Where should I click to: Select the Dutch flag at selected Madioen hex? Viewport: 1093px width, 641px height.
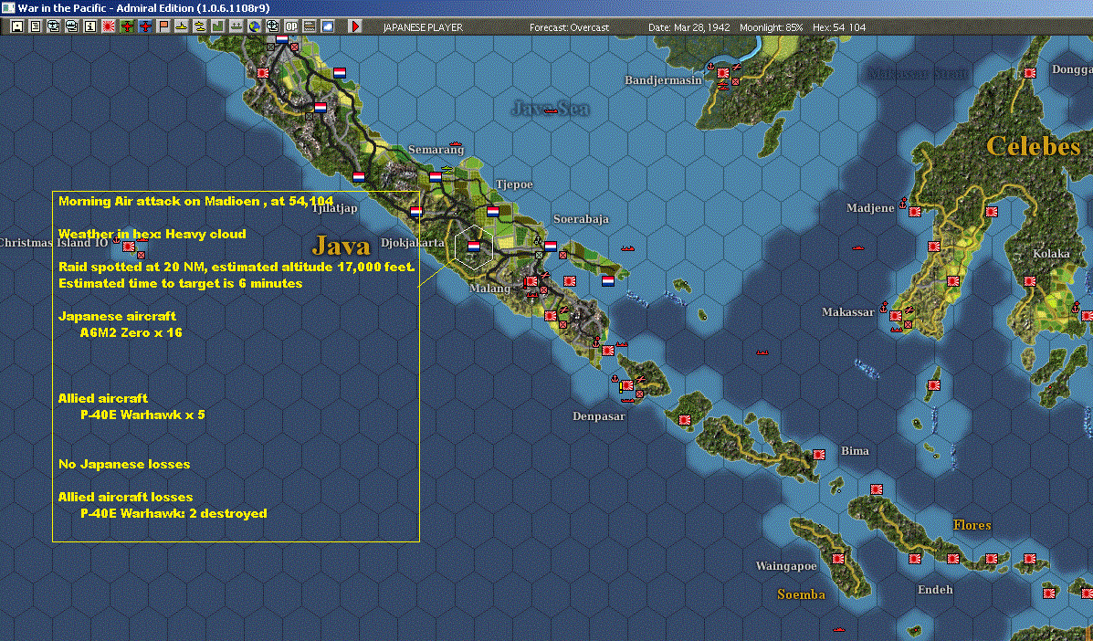(473, 246)
